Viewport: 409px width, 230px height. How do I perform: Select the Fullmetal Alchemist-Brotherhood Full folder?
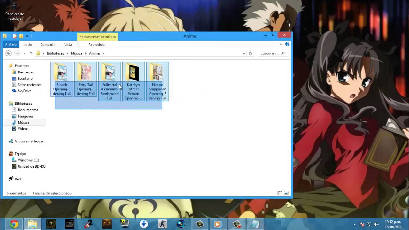point(110,81)
